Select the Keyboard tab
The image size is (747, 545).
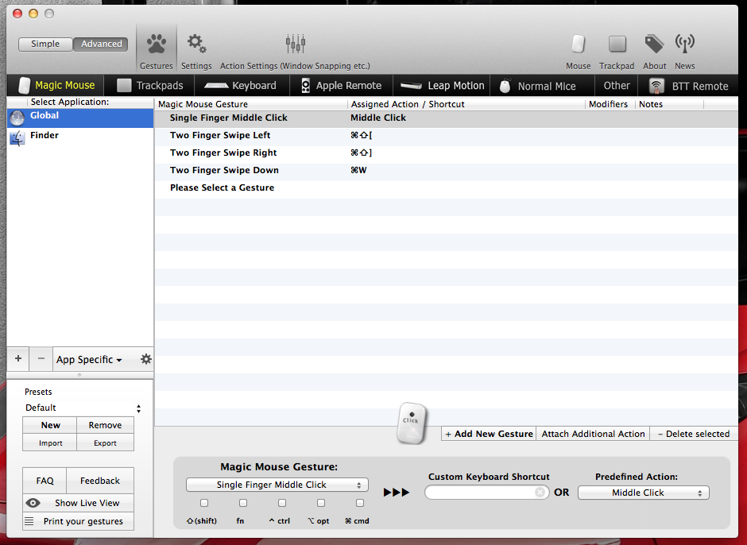click(x=241, y=86)
